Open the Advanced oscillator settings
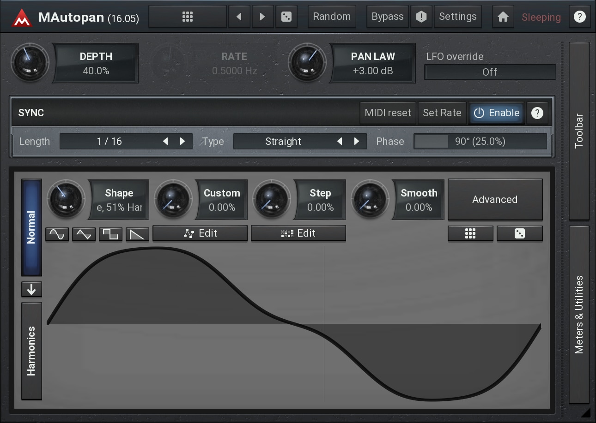The image size is (596, 423). (x=495, y=200)
